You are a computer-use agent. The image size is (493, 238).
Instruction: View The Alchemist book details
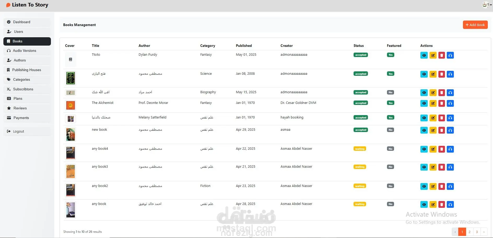424,103
